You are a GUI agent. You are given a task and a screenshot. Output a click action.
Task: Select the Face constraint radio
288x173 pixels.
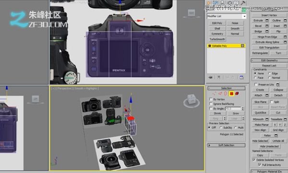[255, 78]
